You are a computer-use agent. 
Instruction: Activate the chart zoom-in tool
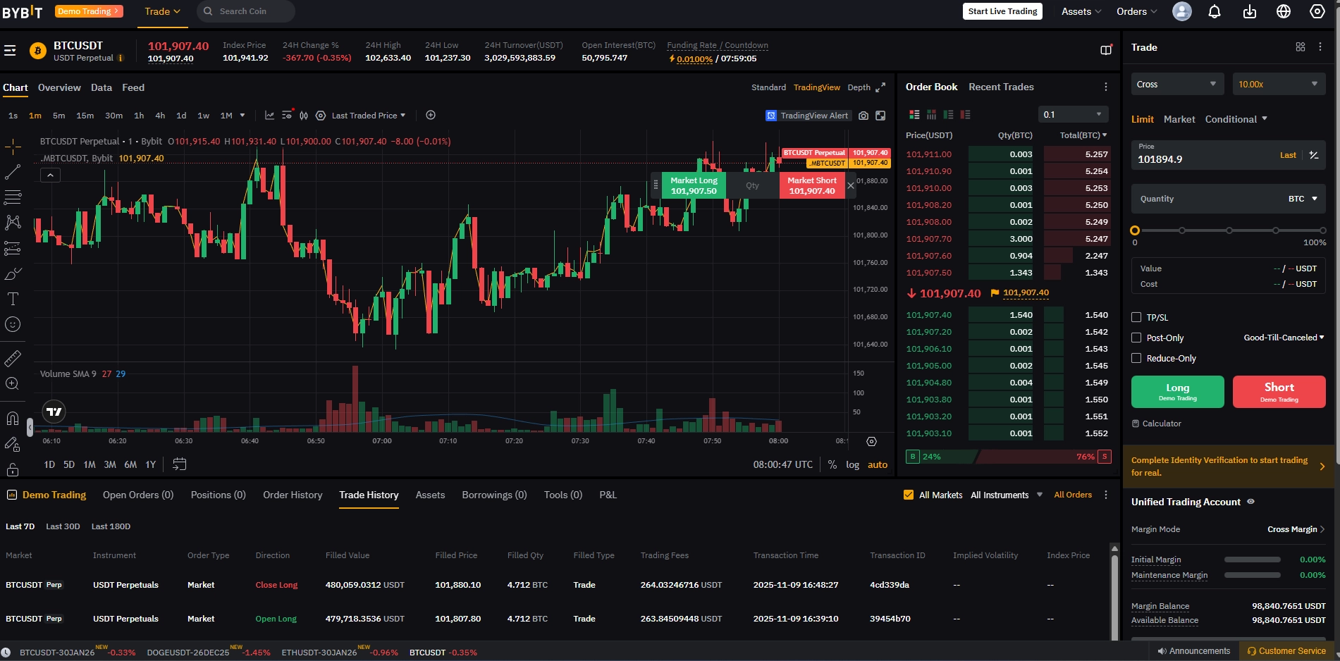pyautogui.click(x=13, y=384)
